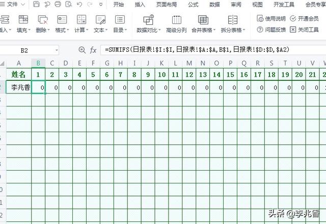Click the 高级分列 icon

click(177, 20)
